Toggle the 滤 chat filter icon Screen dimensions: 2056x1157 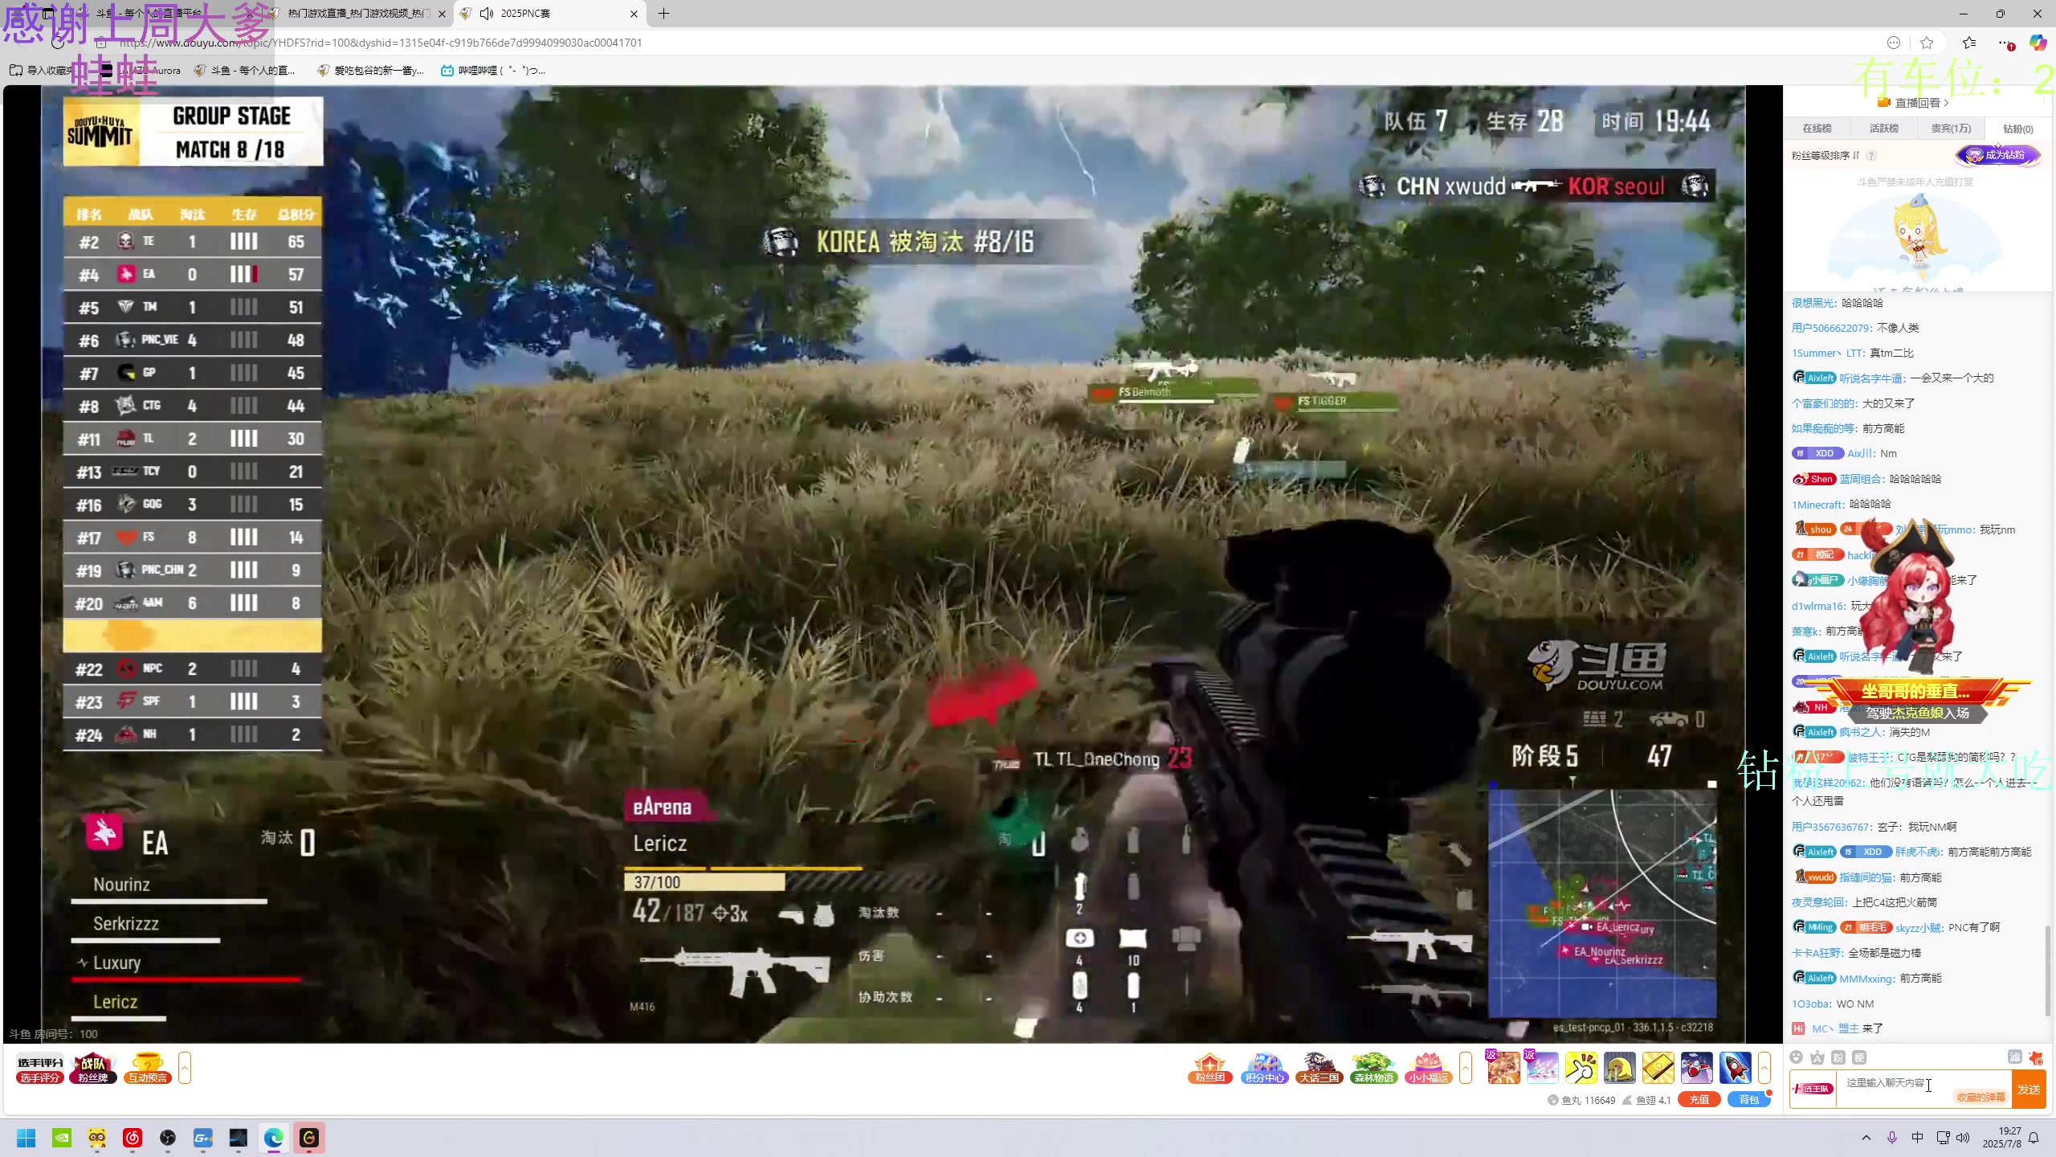point(2014,1057)
